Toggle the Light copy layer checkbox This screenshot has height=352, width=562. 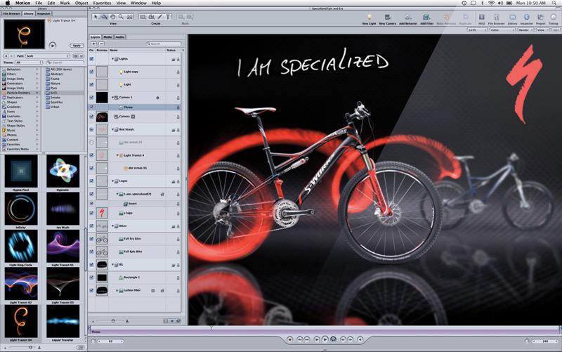click(x=91, y=72)
